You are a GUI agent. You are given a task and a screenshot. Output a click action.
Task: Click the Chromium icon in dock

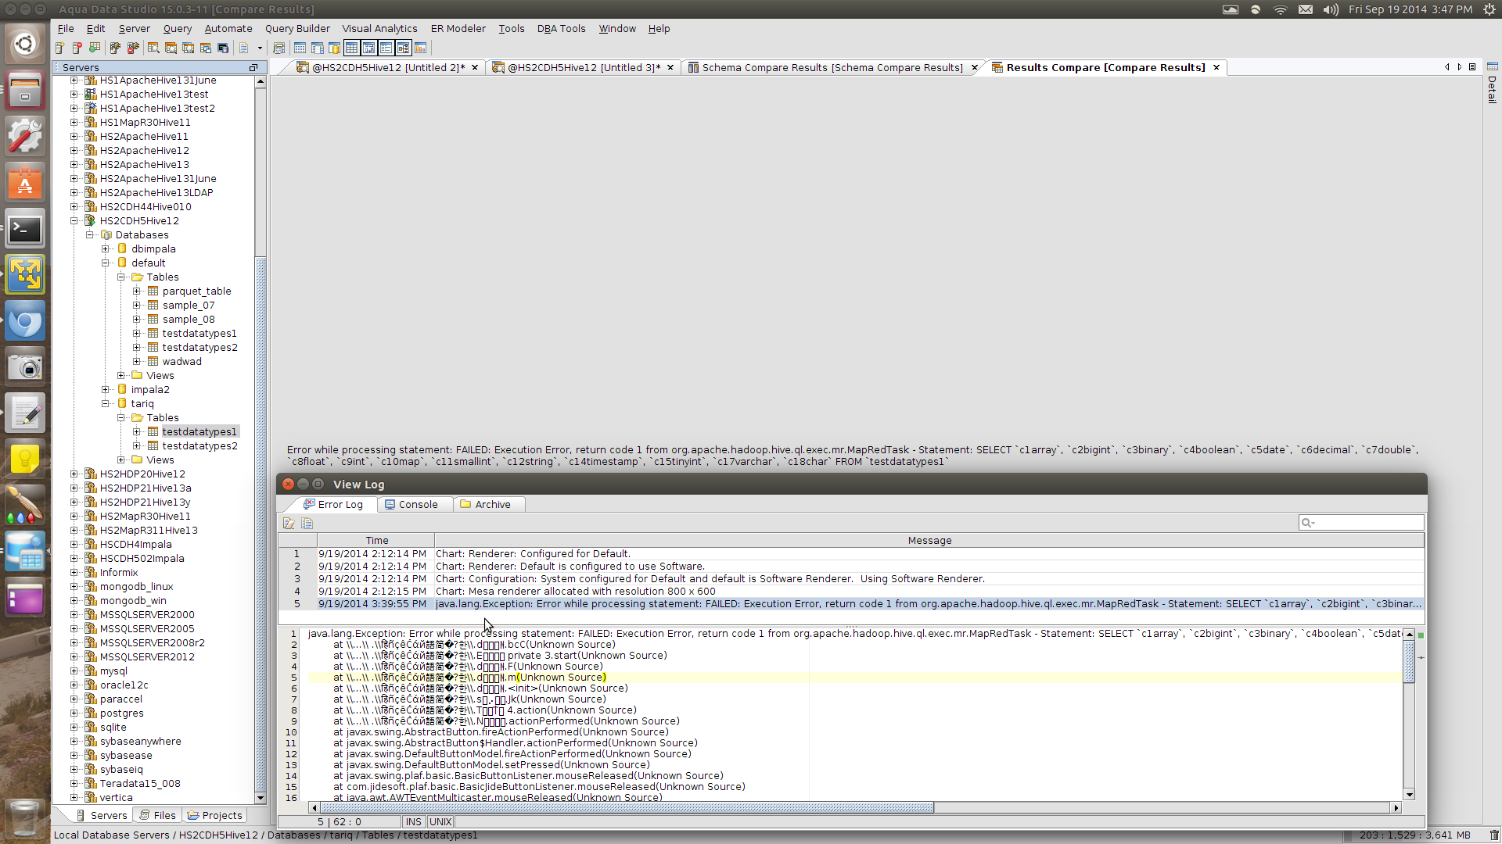[x=25, y=321]
